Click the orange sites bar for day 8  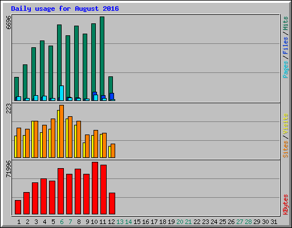point(79,139)
